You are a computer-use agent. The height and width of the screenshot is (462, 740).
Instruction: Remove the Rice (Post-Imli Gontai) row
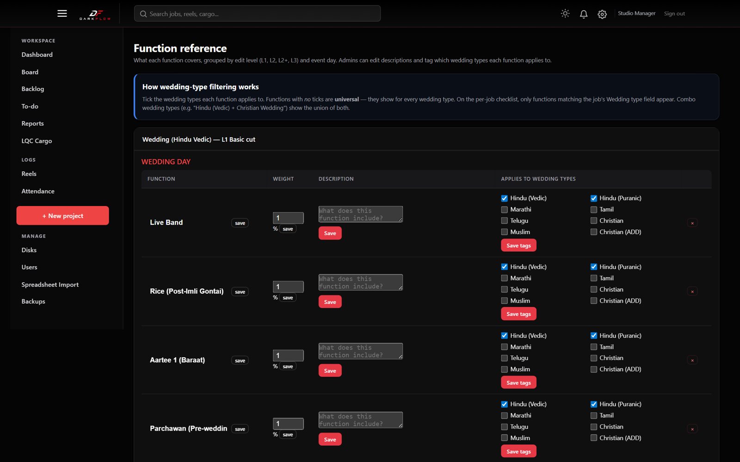click(x=692, y=292)
